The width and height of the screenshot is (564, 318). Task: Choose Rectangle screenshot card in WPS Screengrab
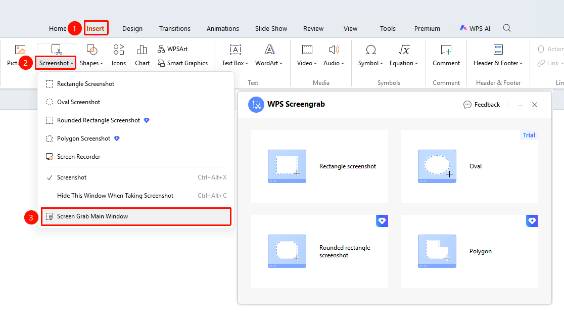(x=319, y=166)
